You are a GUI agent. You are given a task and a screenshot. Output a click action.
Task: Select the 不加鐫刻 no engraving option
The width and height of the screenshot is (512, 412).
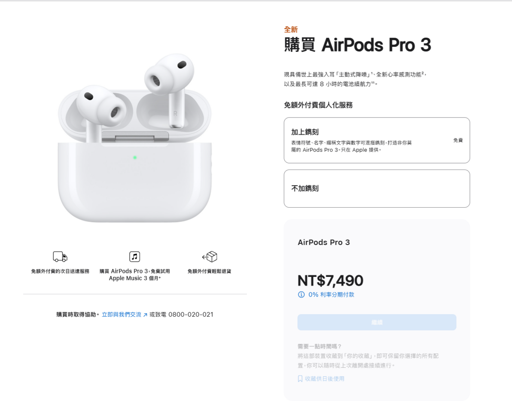pyautogui.click(x=377, y=188)
